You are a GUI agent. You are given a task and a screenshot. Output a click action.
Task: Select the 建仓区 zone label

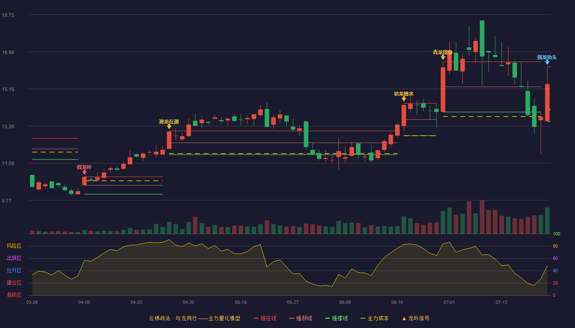14,283
